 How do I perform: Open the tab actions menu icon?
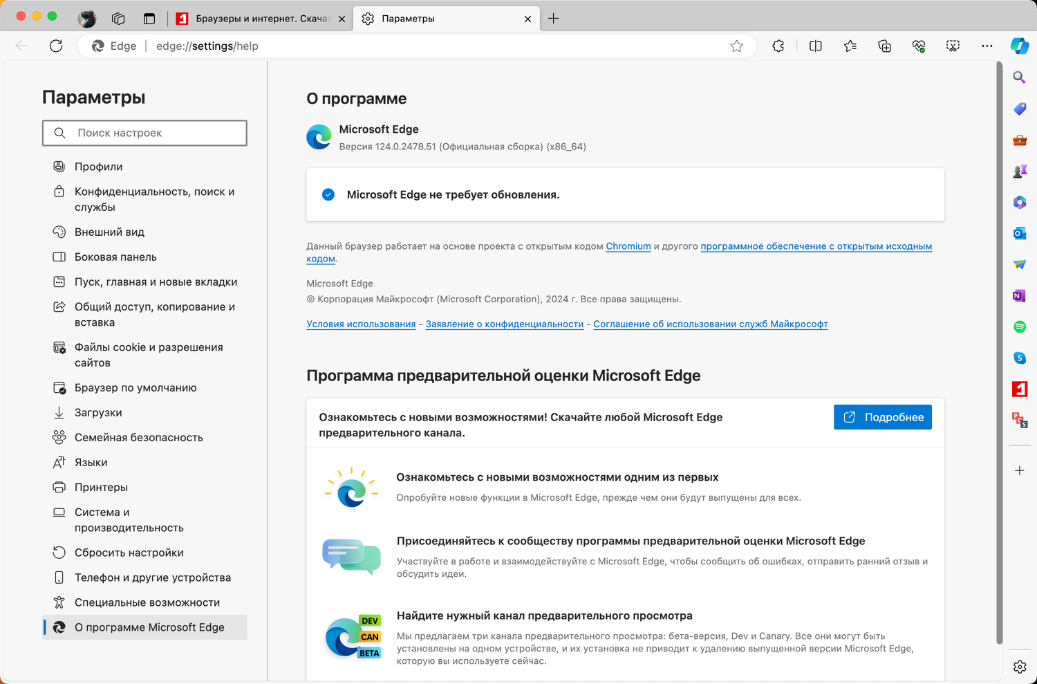click(x=149, y=19)
